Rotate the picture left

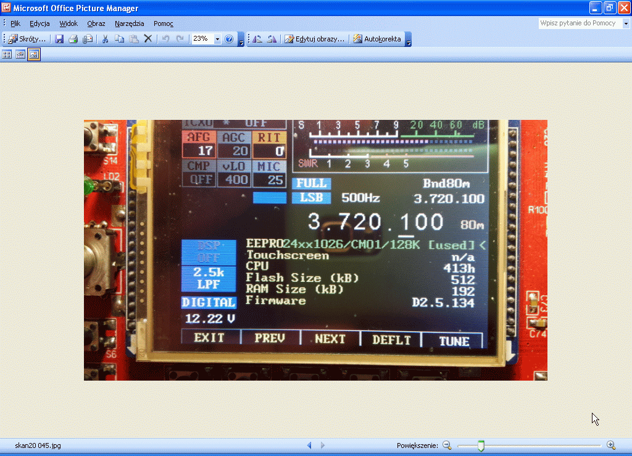point(257,39)
